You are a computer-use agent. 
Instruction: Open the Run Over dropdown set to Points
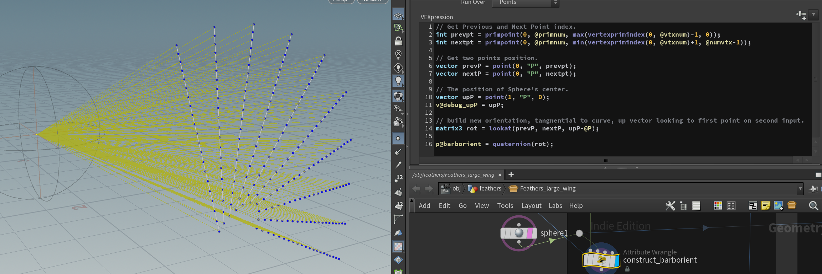coord(526,3)
